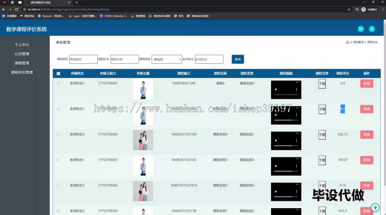The height and width of the screenshot is (215, 386).
Task: Click 查看 for the 课程9 row
Action: coord(367,84)
